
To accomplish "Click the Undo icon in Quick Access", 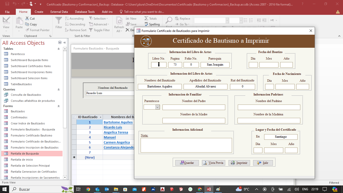I will (x=14, y=4).
